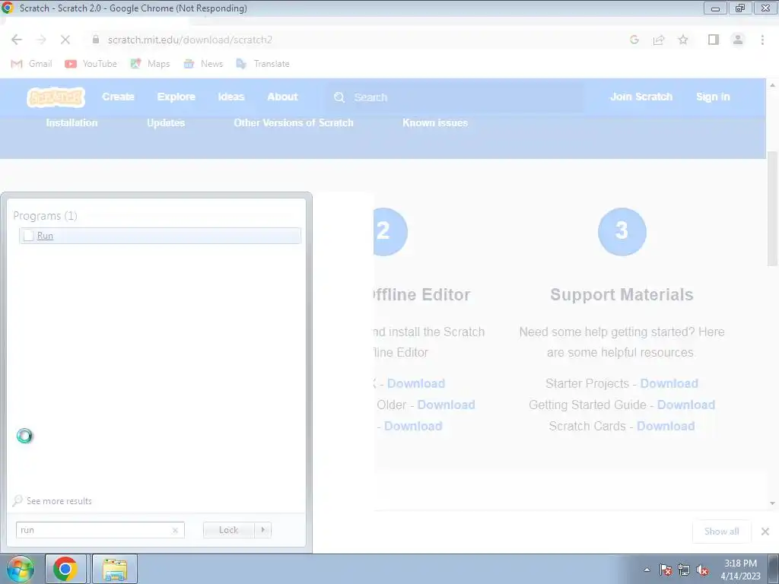Go to Updates section tab
Viewport: 779px width, 584px height.
pos(166,122)
